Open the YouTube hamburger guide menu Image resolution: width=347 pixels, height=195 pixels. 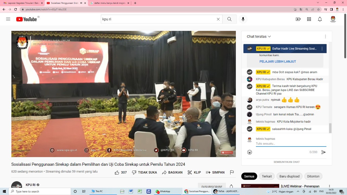coord(8,19)
